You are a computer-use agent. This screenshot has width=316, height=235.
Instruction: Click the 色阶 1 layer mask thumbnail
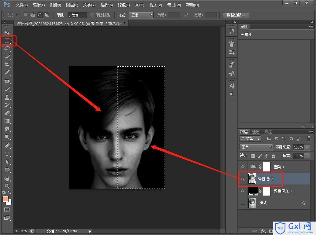pos(267,167)
